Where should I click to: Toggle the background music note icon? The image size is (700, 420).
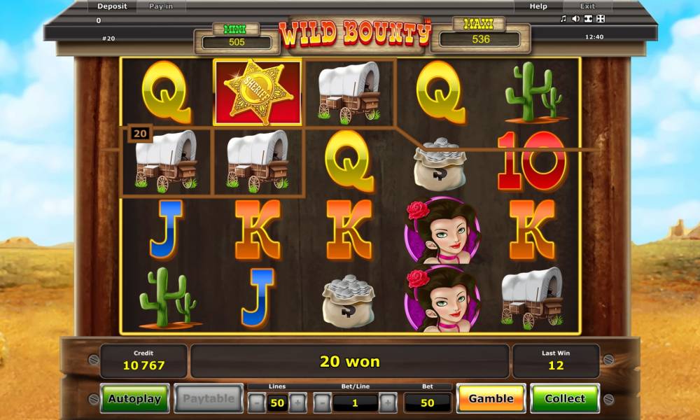563,18
